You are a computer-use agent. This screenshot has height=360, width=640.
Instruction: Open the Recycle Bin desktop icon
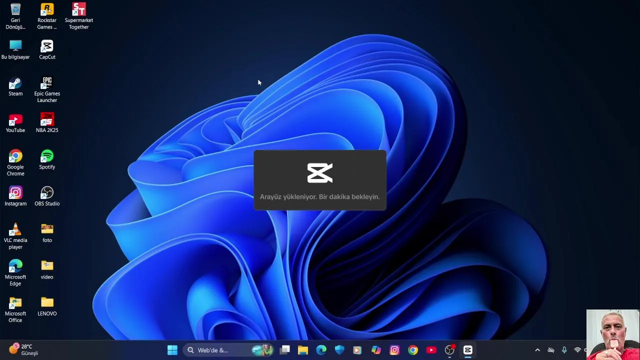pyautogui.click(x=15, y=16)
